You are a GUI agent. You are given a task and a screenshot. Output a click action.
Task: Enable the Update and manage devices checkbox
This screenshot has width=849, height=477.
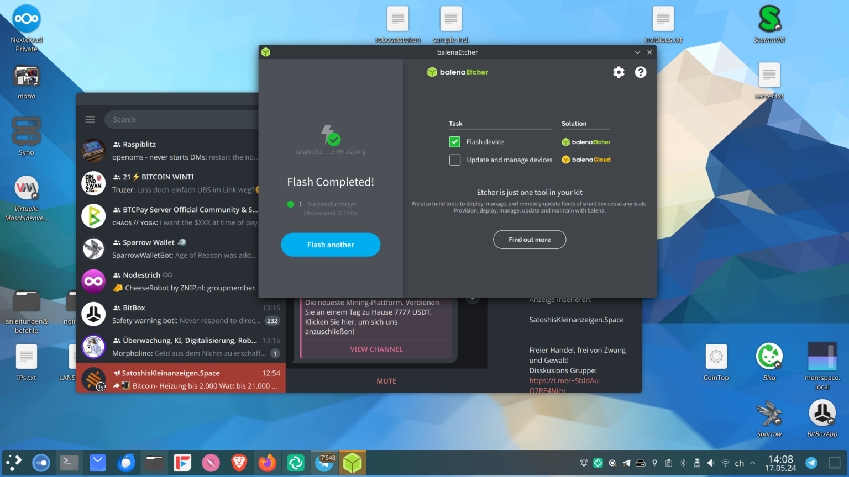pyautogui.click(x=454, y=160)
